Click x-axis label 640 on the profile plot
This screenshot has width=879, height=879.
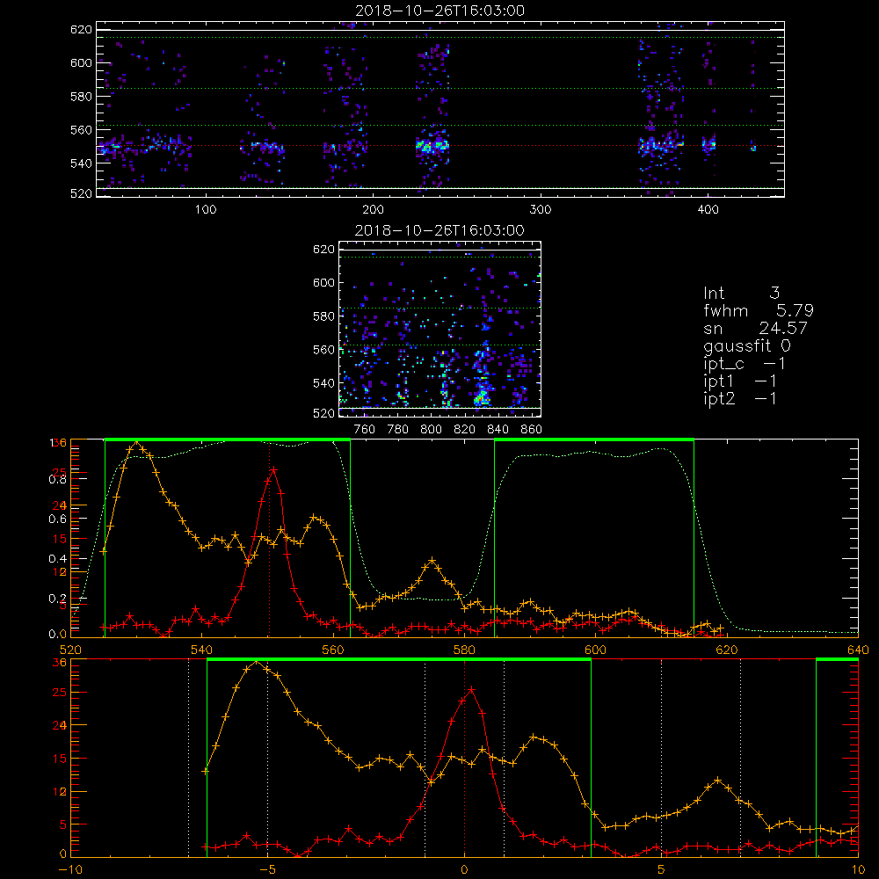click(x=858, y=650)
